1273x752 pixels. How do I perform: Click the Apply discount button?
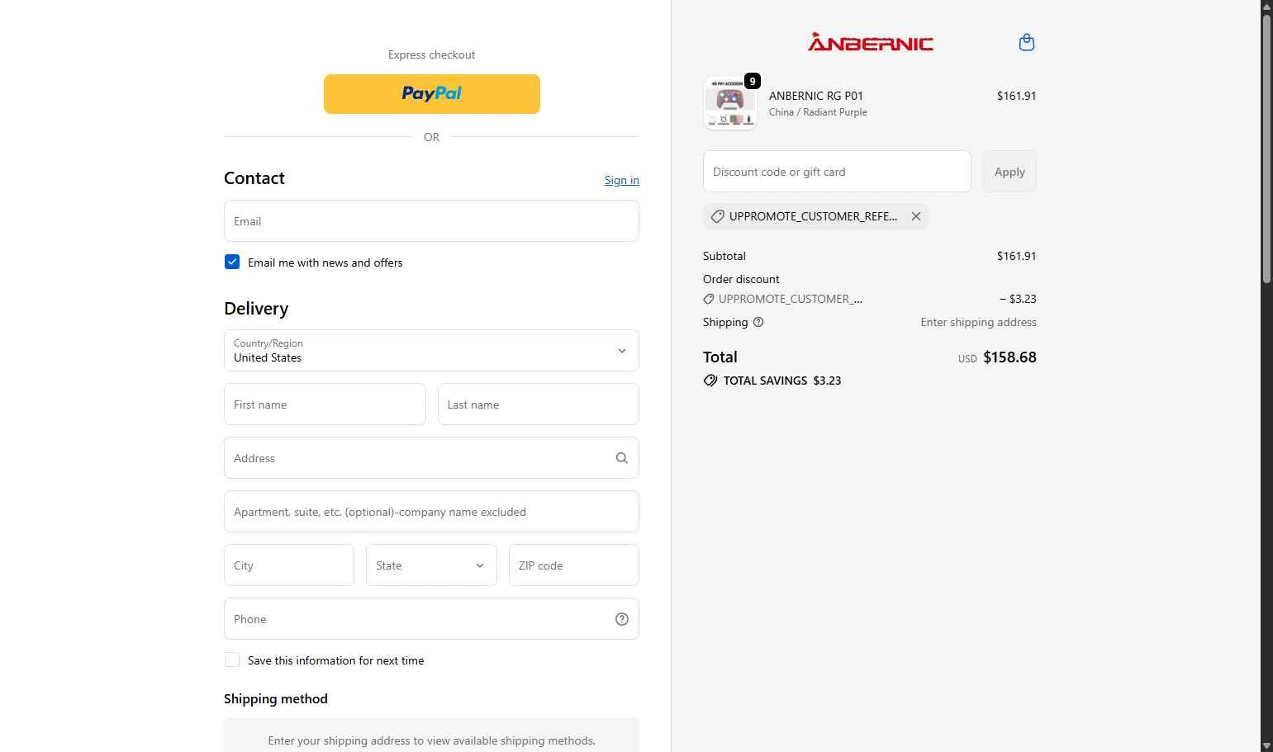[x=1009, y=172]
